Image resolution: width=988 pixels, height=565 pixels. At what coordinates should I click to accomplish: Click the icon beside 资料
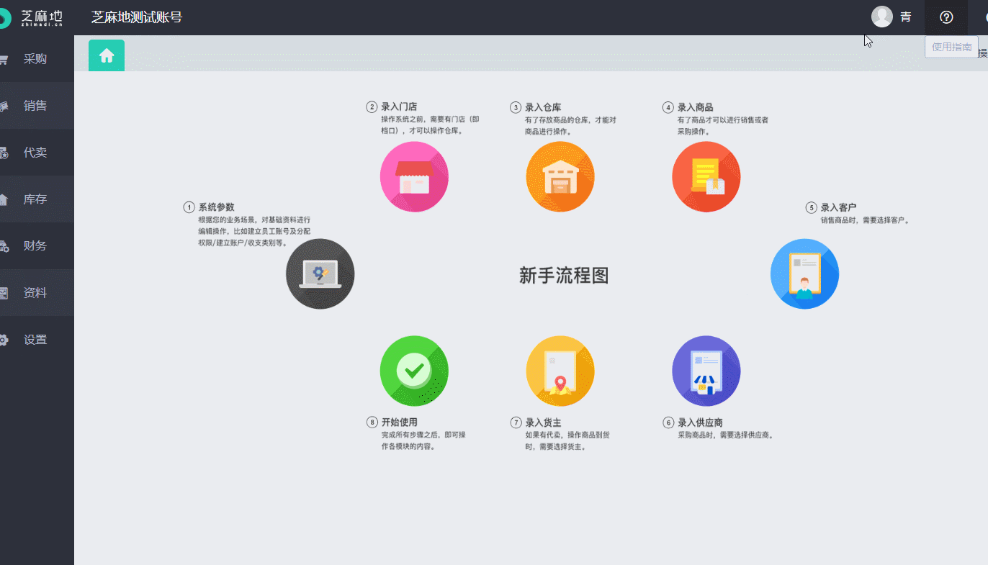tap(4, 294)
